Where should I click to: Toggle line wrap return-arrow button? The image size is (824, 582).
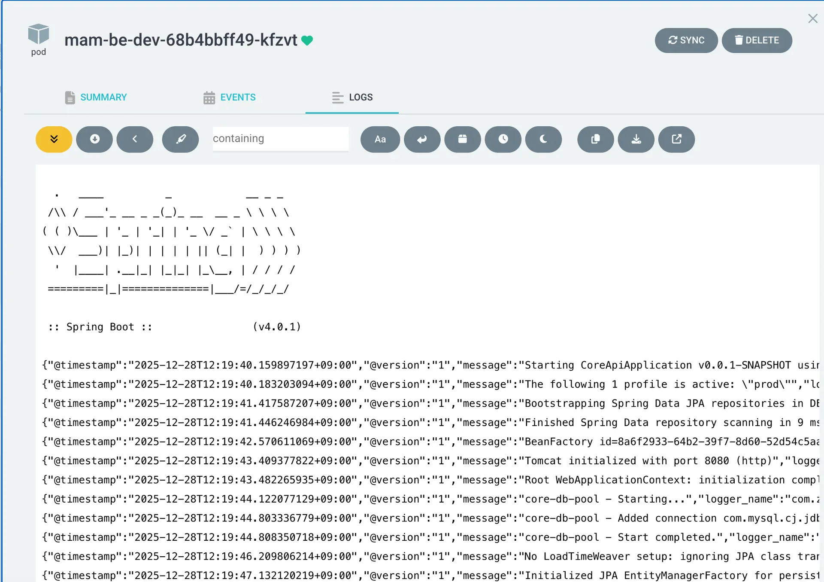point(422,139)
